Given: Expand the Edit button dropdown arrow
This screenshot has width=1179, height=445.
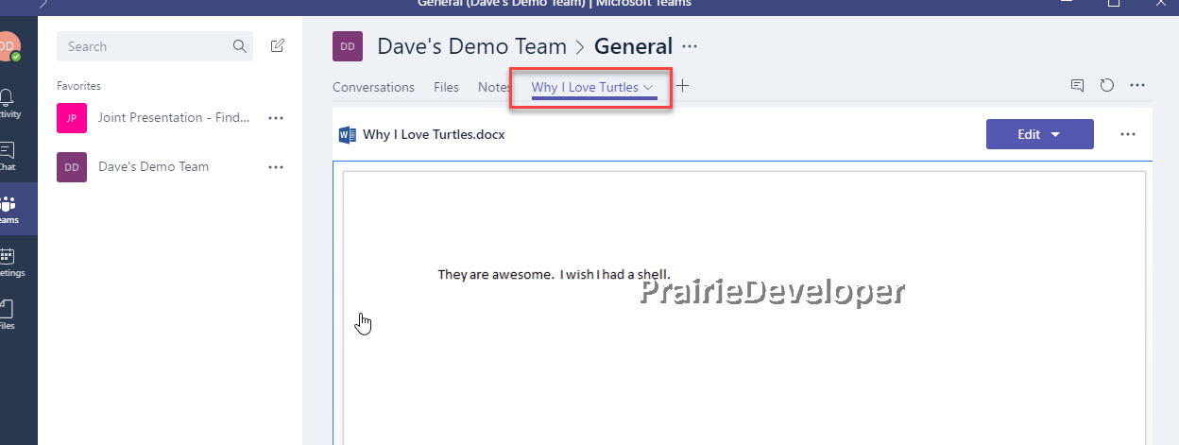Looking at the screenshot, I should click(x=1055, y=135).
